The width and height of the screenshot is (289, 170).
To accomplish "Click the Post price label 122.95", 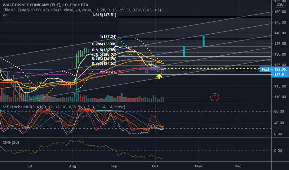I will pyautogui.click(x=274, y=69).
